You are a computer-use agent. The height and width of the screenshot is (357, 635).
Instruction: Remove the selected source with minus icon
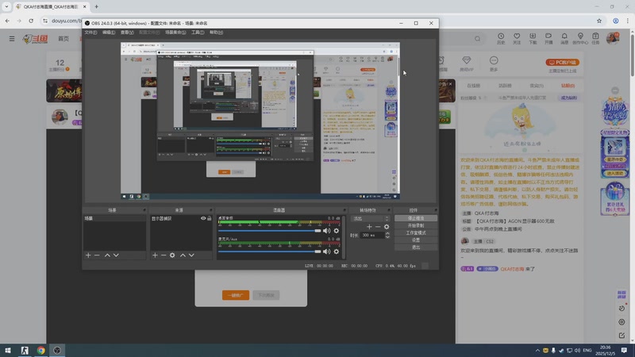164,255
